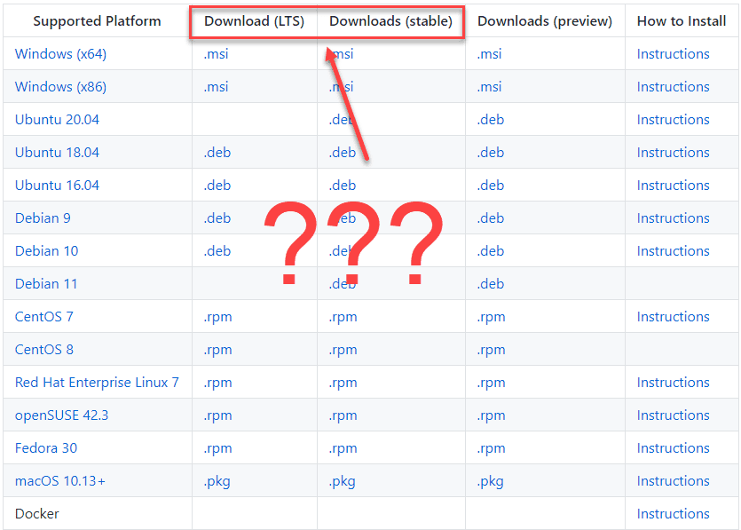Open the CentOS 7 platform link
Image resolution: width=741 pixels, height=530 pixels.
pyautogui.click(x=44, y=317)
